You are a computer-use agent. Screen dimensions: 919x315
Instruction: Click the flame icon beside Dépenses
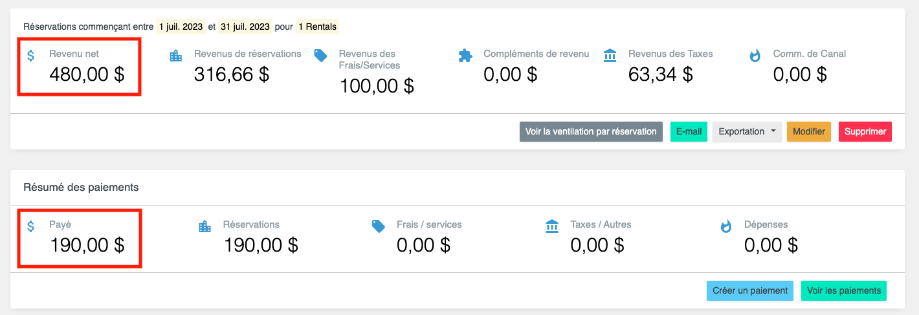tap(726, 226)
